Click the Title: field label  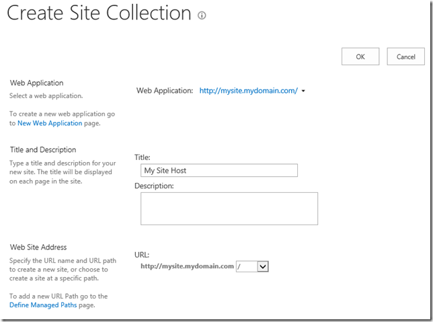coord(142,157)
